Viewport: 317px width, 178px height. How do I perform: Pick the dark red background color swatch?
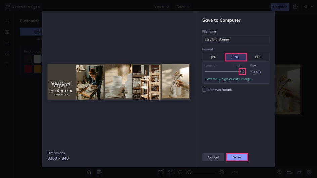pos(28,69)
